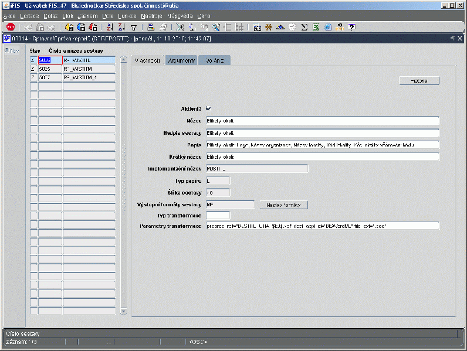Click the tree list icon in toolbar
Image resolution: width=467 pixels, height=351 pixels.
(228, 27)
